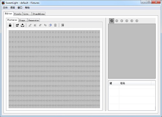Image resolution: width=162 pixels, height=117 pixels.
Task: Select group page 5 circle button
Action: tap(132, 21)
